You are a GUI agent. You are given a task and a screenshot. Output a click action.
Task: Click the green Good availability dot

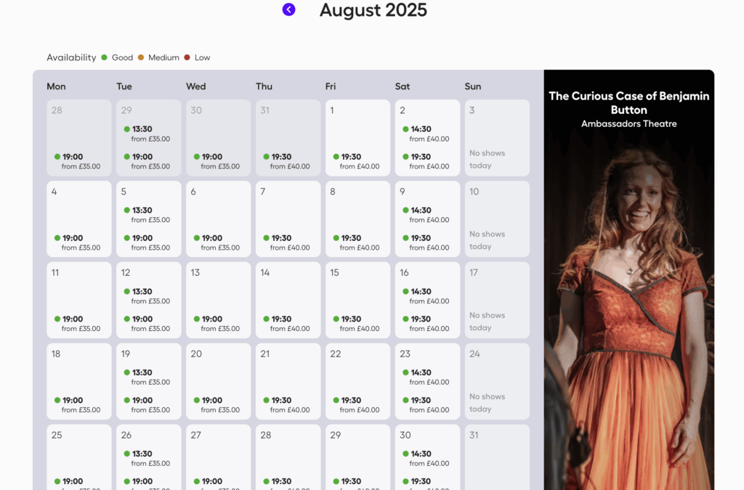tap(105, 57)
